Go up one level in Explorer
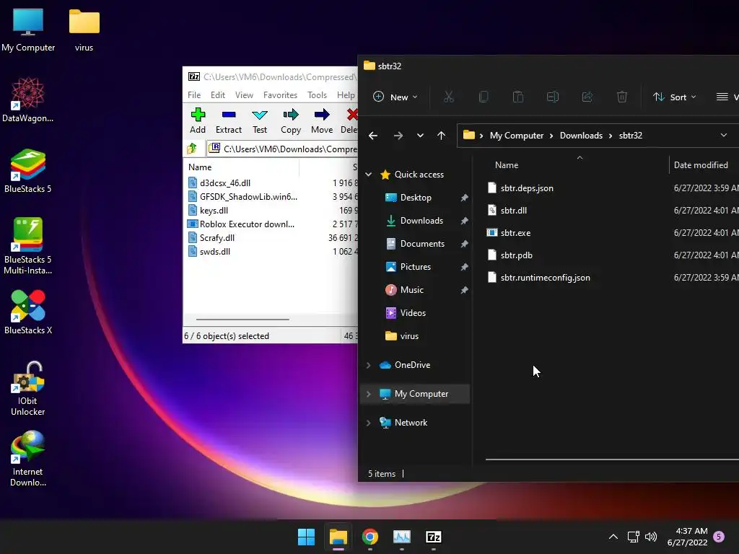The width and height of the screenshot is (739, 554). click(441, 136)
